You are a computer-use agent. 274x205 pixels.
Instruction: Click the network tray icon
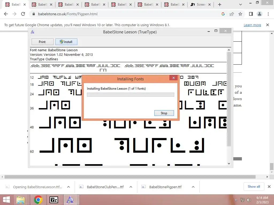(x=242, y=200)
